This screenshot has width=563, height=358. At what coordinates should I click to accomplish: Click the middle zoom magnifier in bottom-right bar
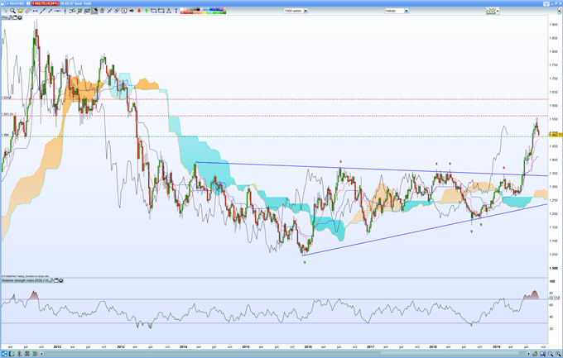550,354
